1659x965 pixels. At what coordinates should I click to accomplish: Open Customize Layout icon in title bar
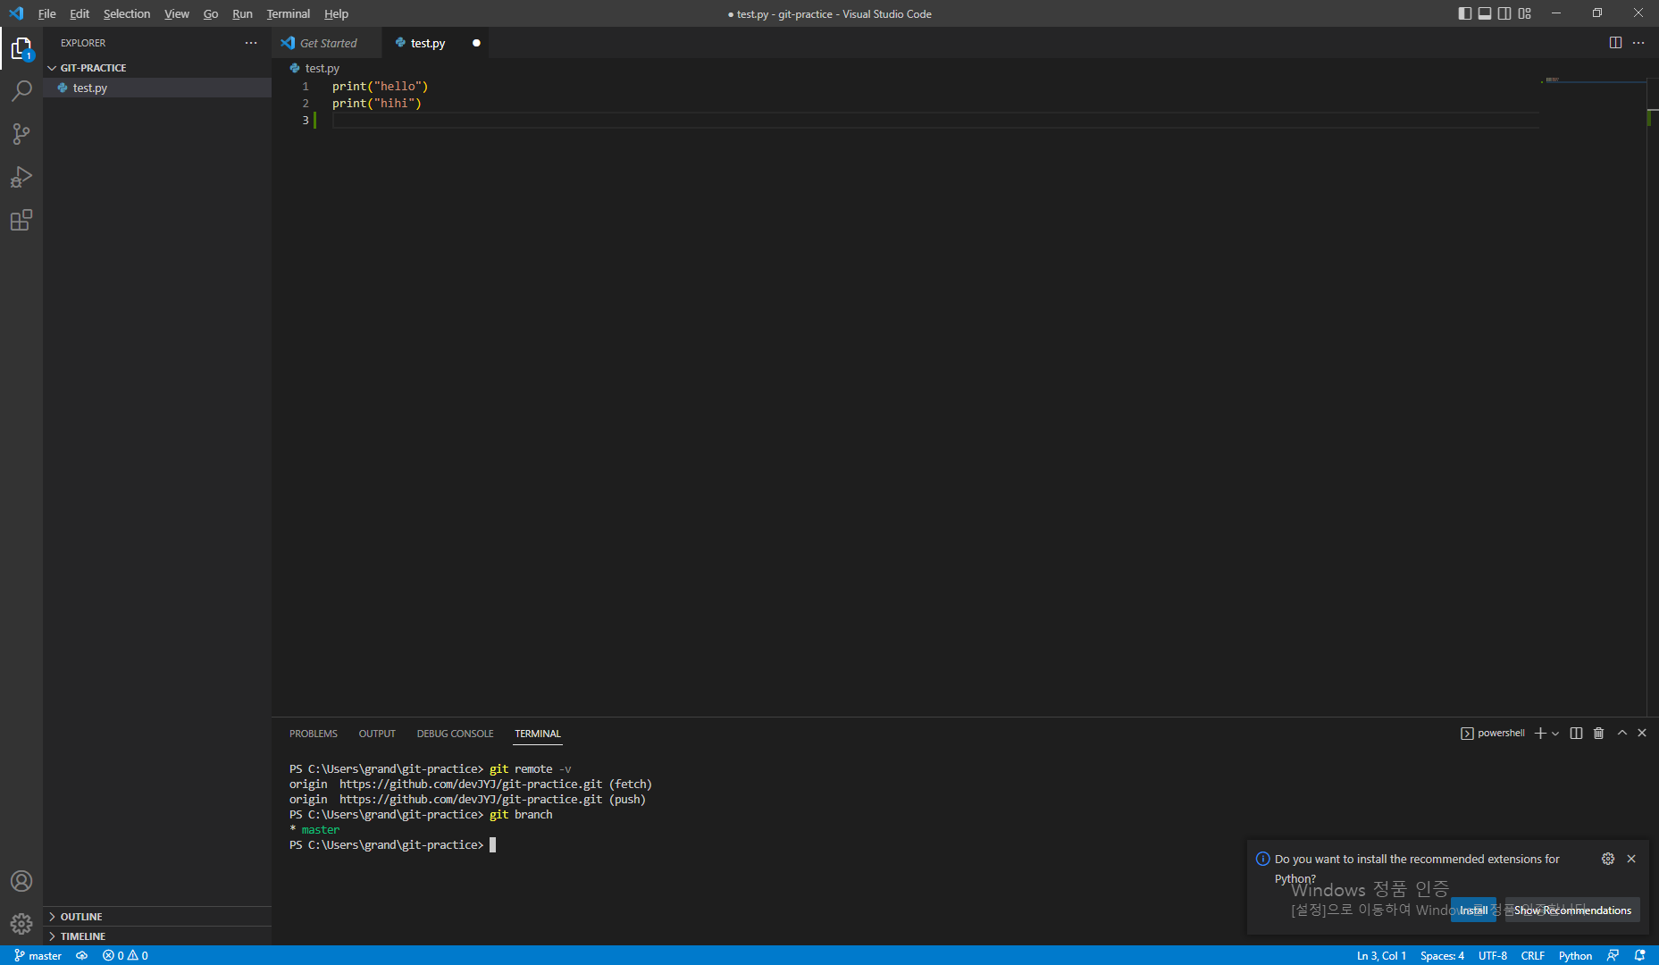click(1525, 13)
